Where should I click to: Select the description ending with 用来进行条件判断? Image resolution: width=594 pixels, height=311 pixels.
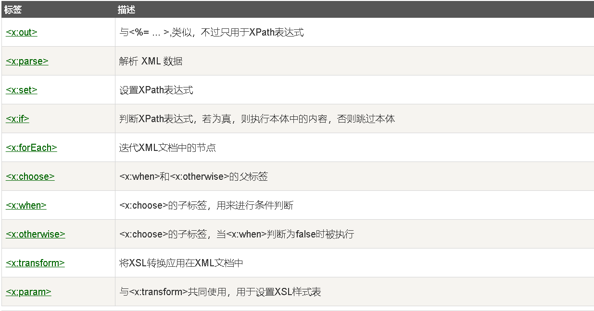click(206, 205)
